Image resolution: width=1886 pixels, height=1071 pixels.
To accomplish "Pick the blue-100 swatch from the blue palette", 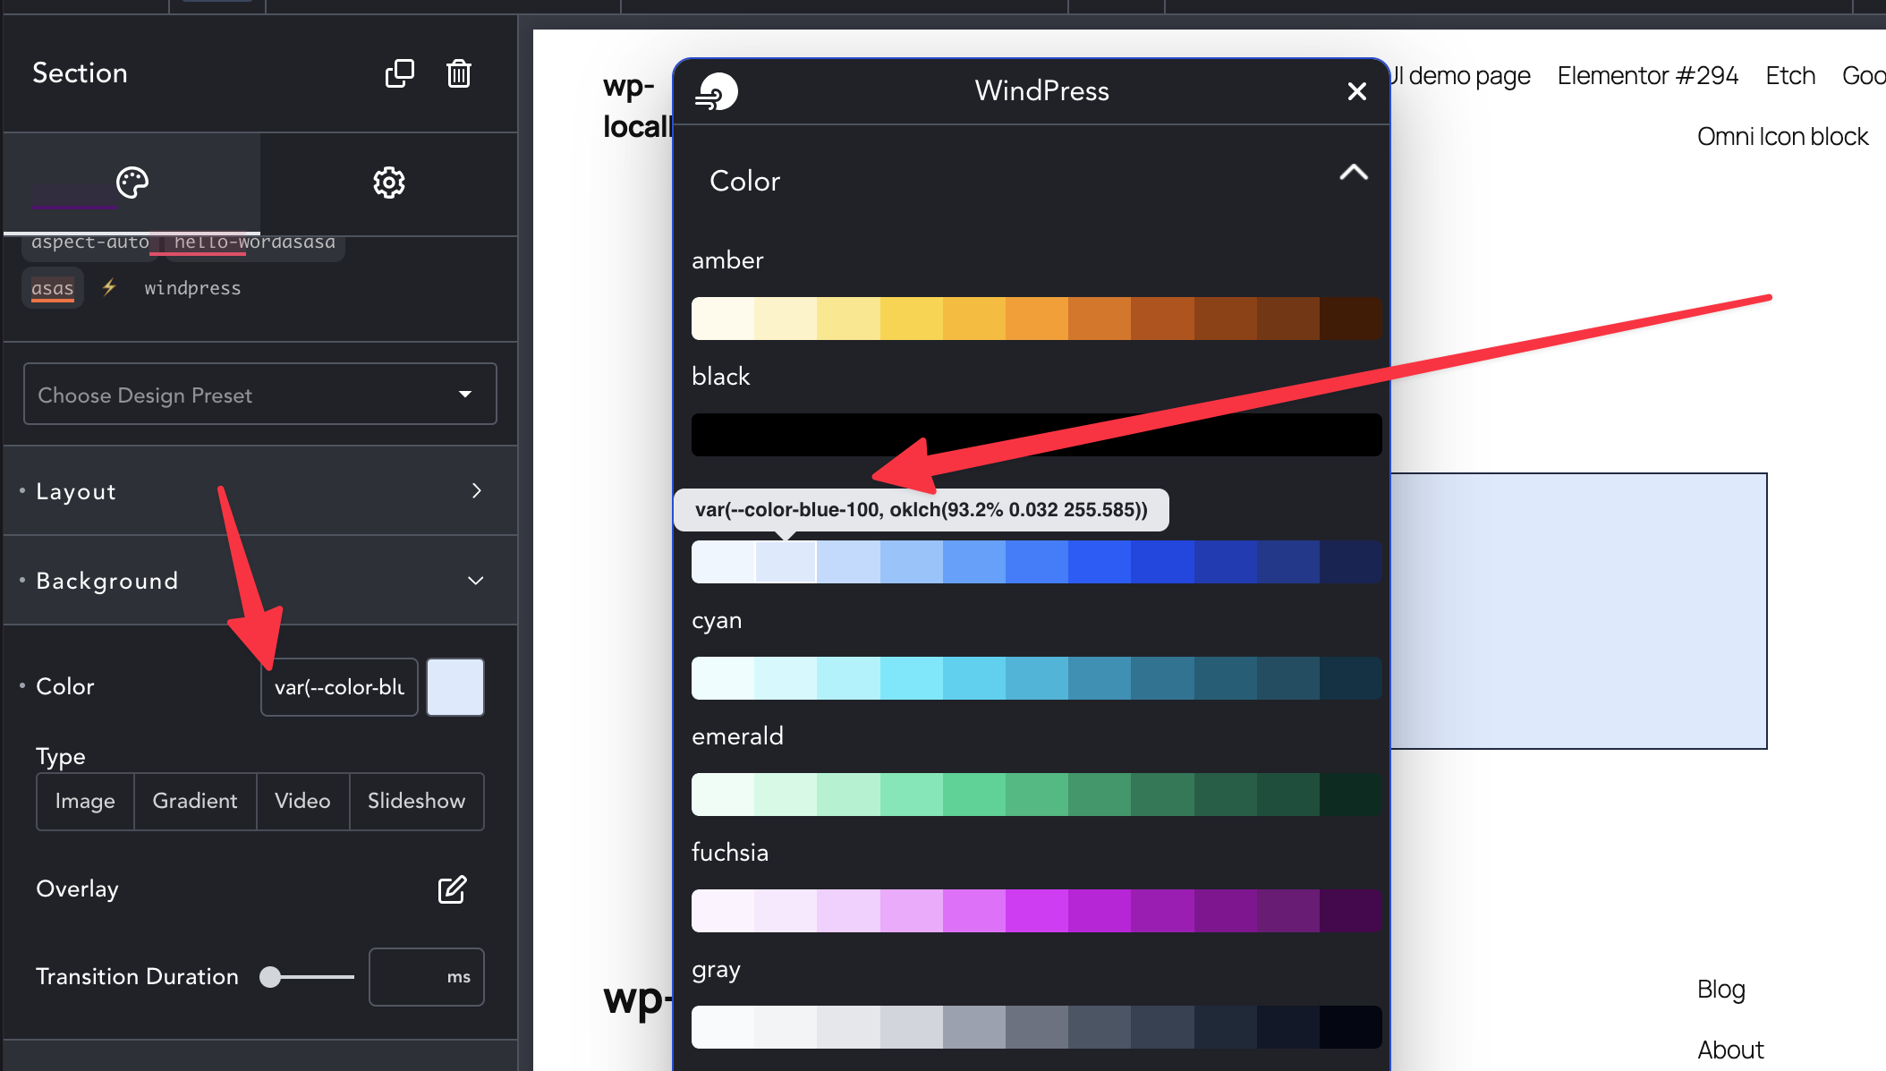I will click(786, 562).
